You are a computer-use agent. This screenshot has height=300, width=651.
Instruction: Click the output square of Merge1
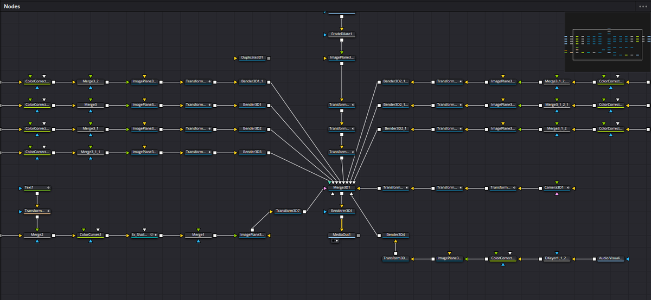215,236
